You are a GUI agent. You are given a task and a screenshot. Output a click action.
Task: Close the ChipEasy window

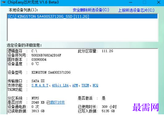[x=159, y=2]
